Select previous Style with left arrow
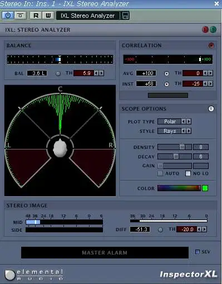Image resolution: width=222 pixels, height=284 pixels. coord(184,131)
